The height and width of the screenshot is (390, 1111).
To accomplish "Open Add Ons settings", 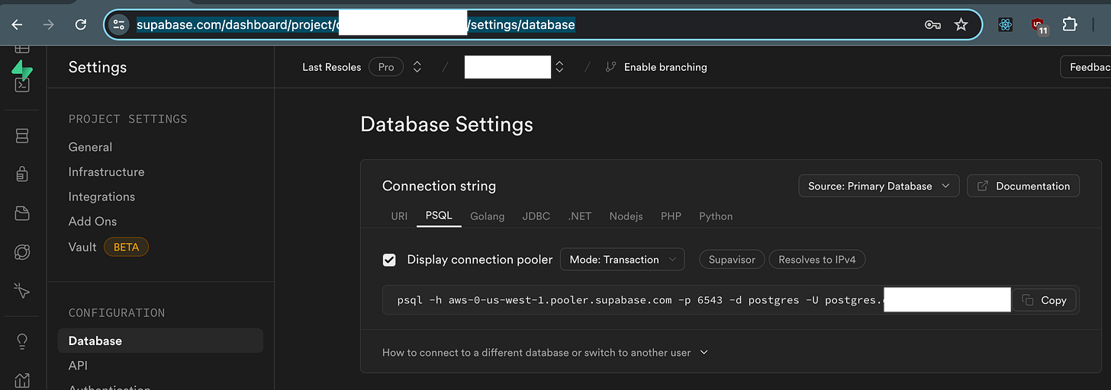I will coord(92,221).
